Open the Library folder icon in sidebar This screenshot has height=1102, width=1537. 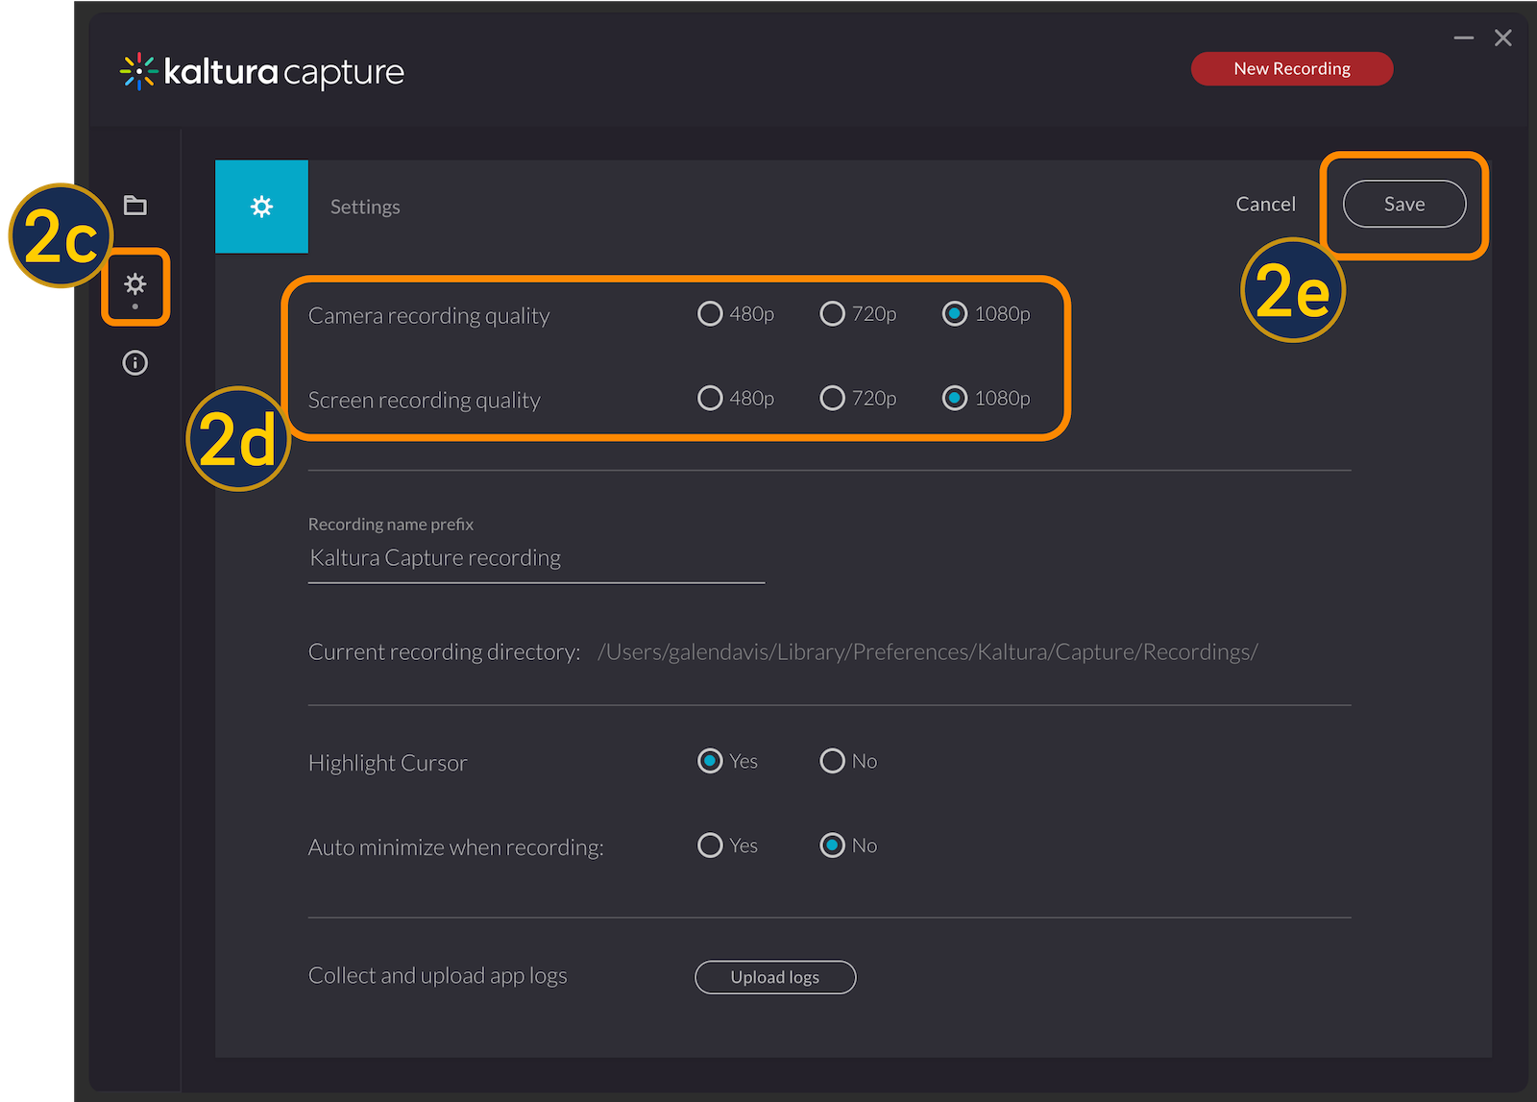(x=135, y=205)
